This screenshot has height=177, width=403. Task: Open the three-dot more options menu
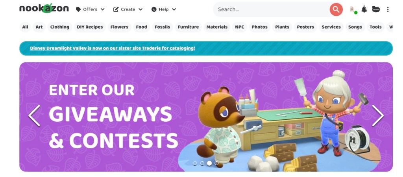point(388,9)
